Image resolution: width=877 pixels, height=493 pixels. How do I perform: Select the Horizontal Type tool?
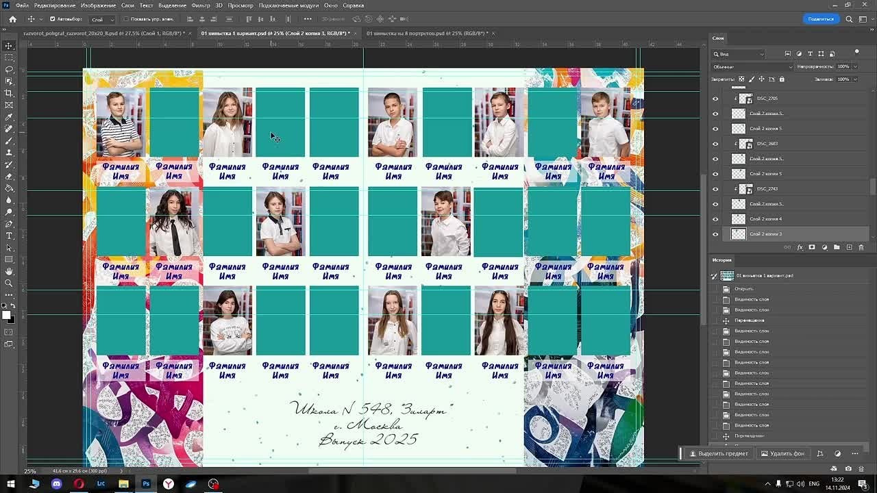(9, 236)
